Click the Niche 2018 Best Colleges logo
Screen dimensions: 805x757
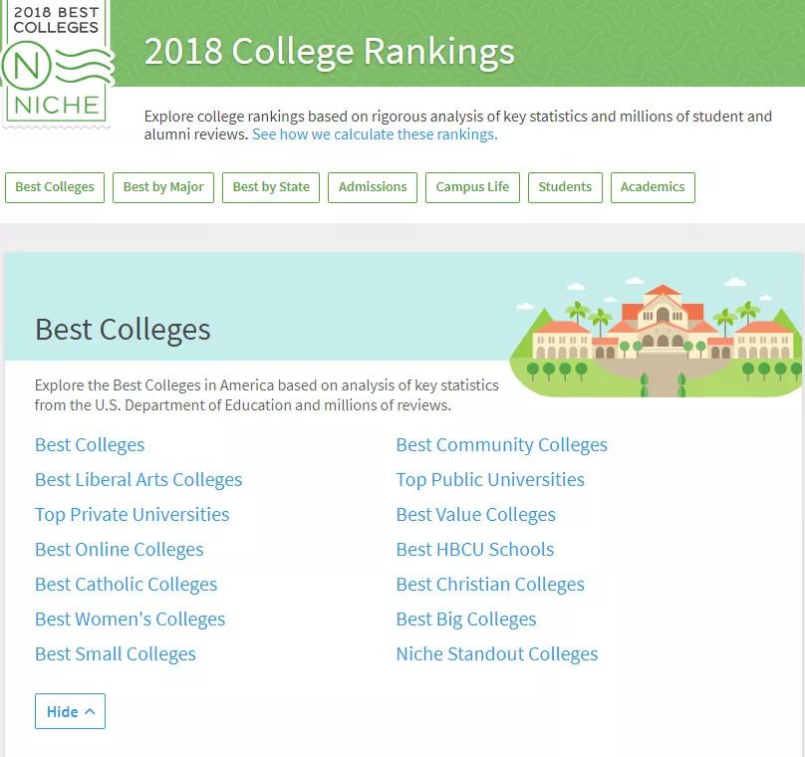tap(57, 63)
